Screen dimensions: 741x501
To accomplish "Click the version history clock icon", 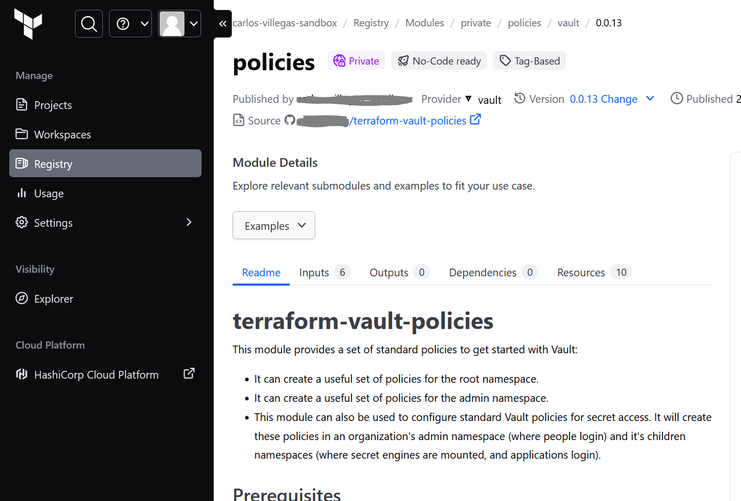I will pyautogui.click(x=520, y=98).
